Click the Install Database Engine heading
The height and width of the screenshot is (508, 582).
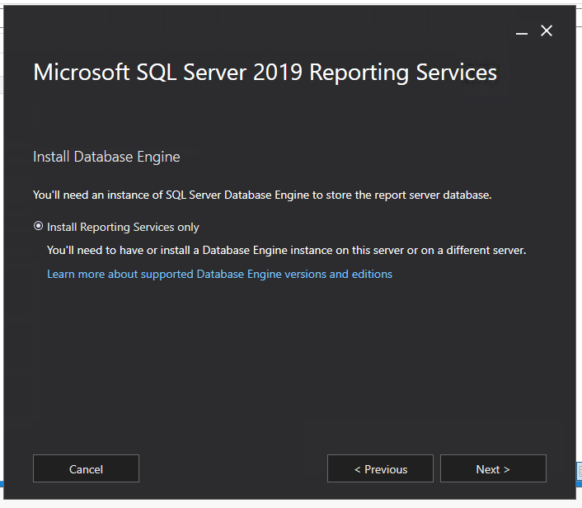tap(106, 156)
